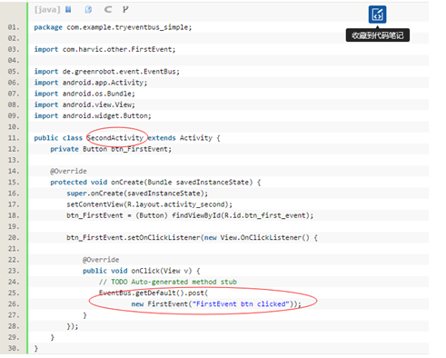Screen dimensions: 446x358
Task: Click the line "super.onCreate(savedInstanceState);"
Action: click(137, 194)
